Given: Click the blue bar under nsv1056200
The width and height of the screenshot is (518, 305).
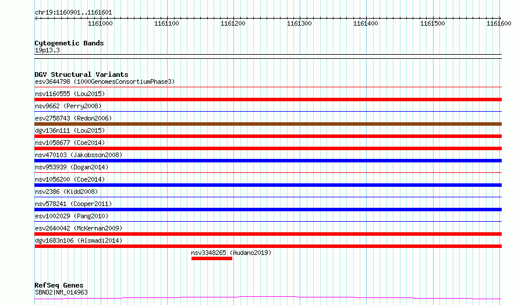Looking at the screenshot, I should 268,185.
